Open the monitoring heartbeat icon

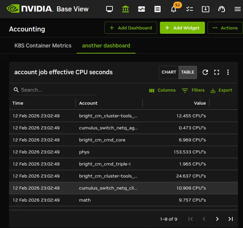point(142,9)
